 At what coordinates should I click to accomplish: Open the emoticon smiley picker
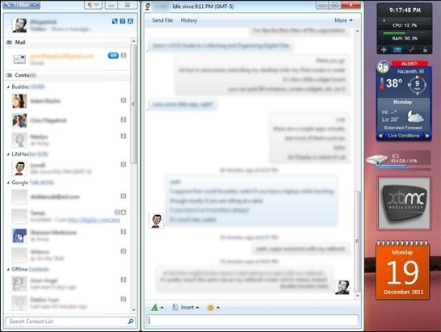(x=210, y=307)
